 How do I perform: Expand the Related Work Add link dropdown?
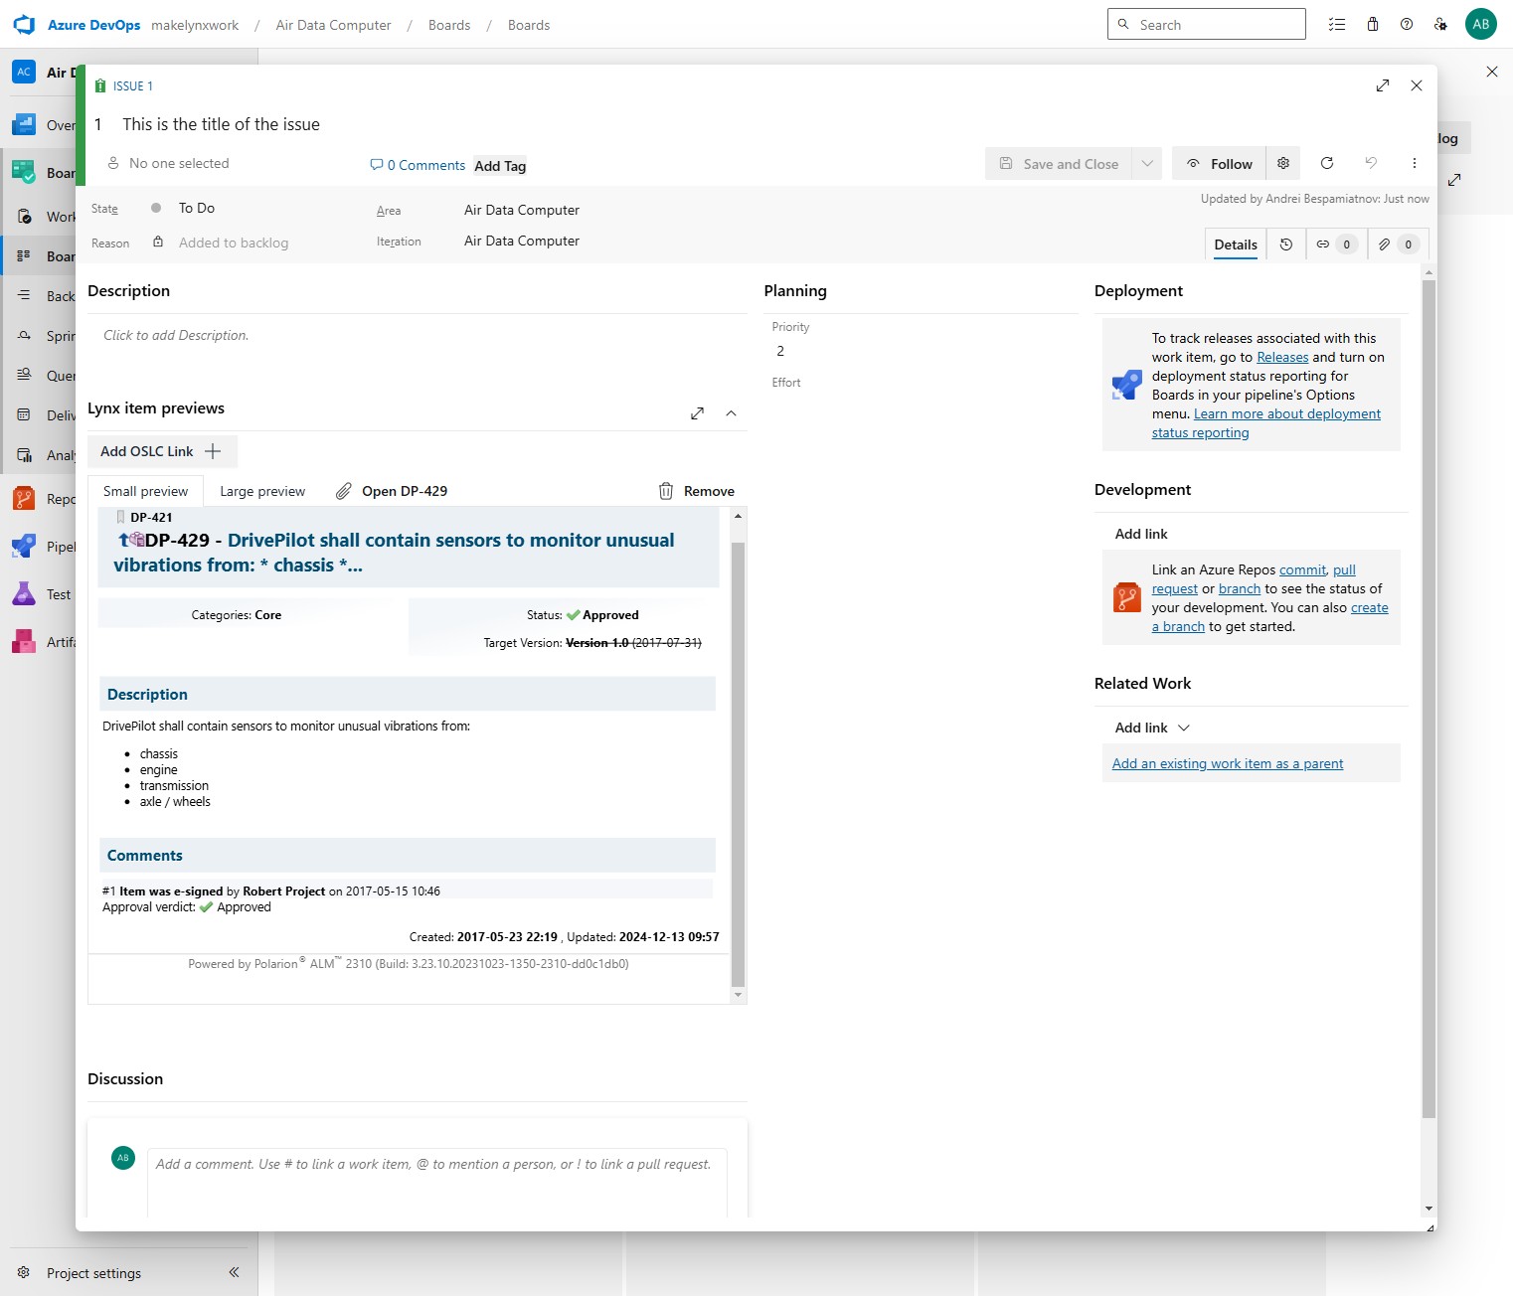tap(1153, 728)
